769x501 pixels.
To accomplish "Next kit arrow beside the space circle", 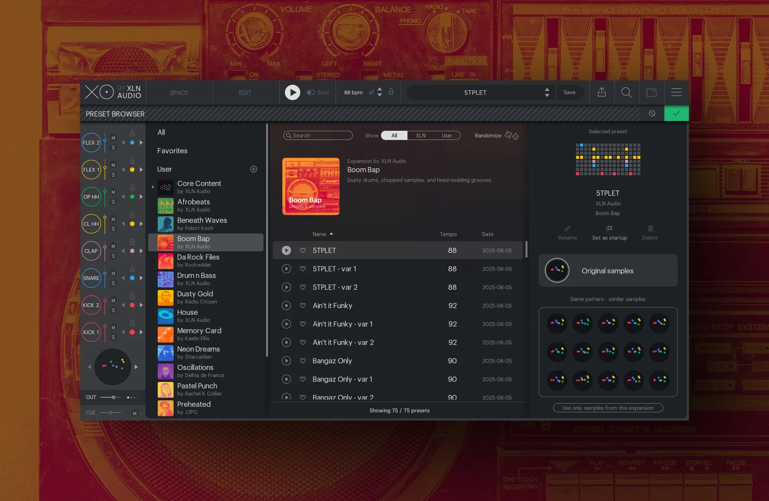I will (136, 367).
